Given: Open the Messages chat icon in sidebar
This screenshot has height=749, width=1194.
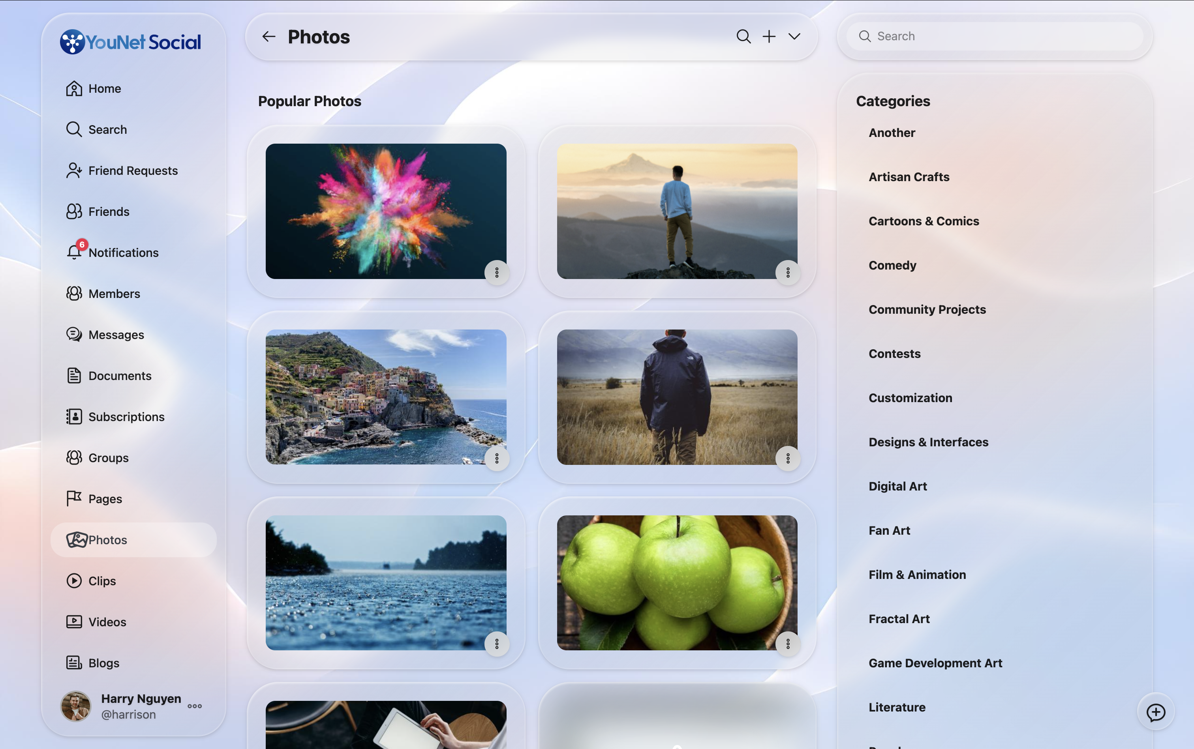Looking at the screenshot, I should tap(74, 334).
